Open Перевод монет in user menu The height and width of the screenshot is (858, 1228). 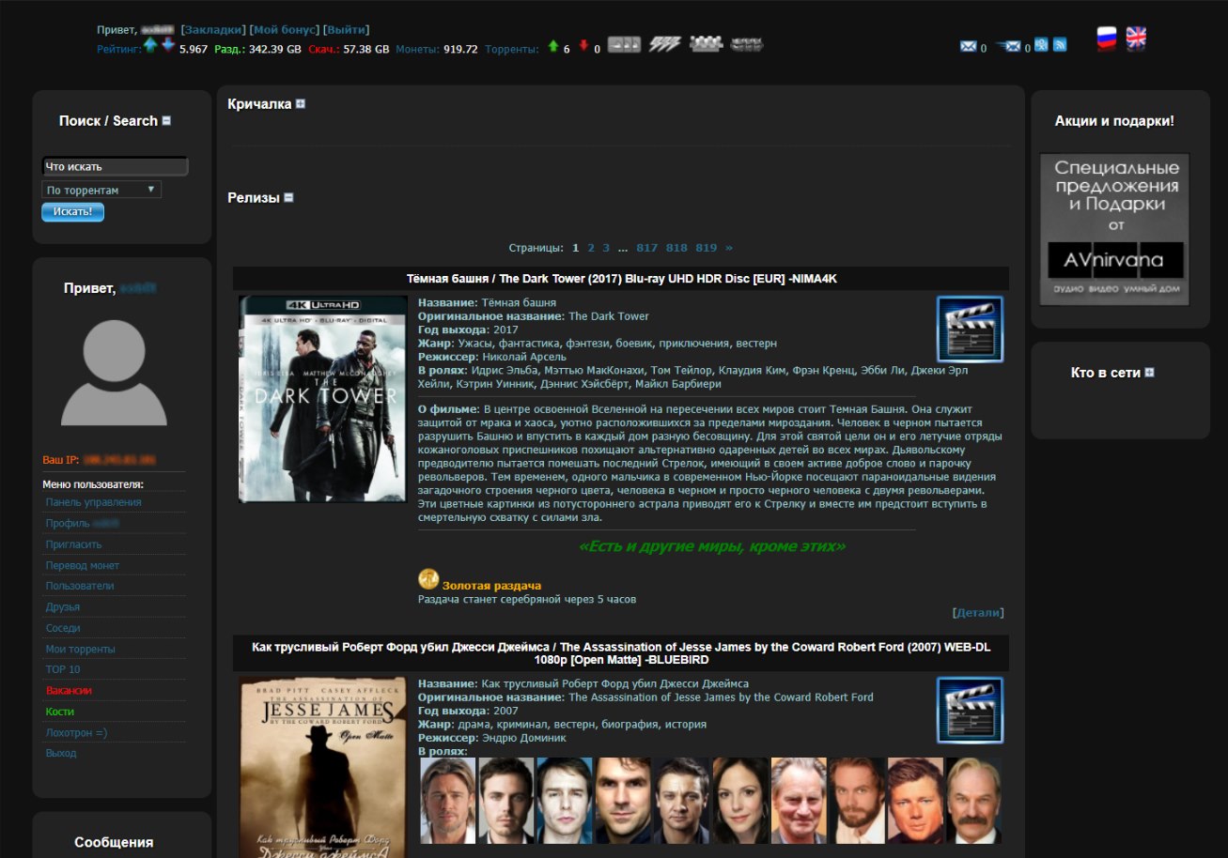click(x=83, y=566)
